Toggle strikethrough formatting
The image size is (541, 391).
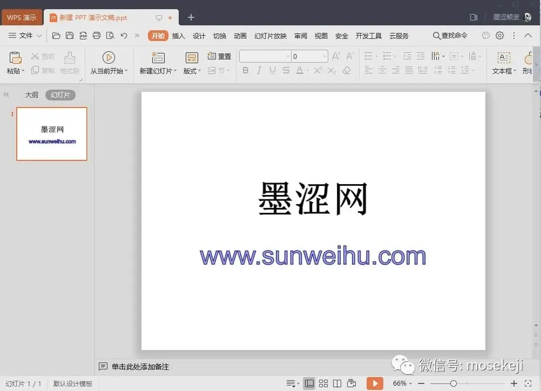[x=286, y=70]
